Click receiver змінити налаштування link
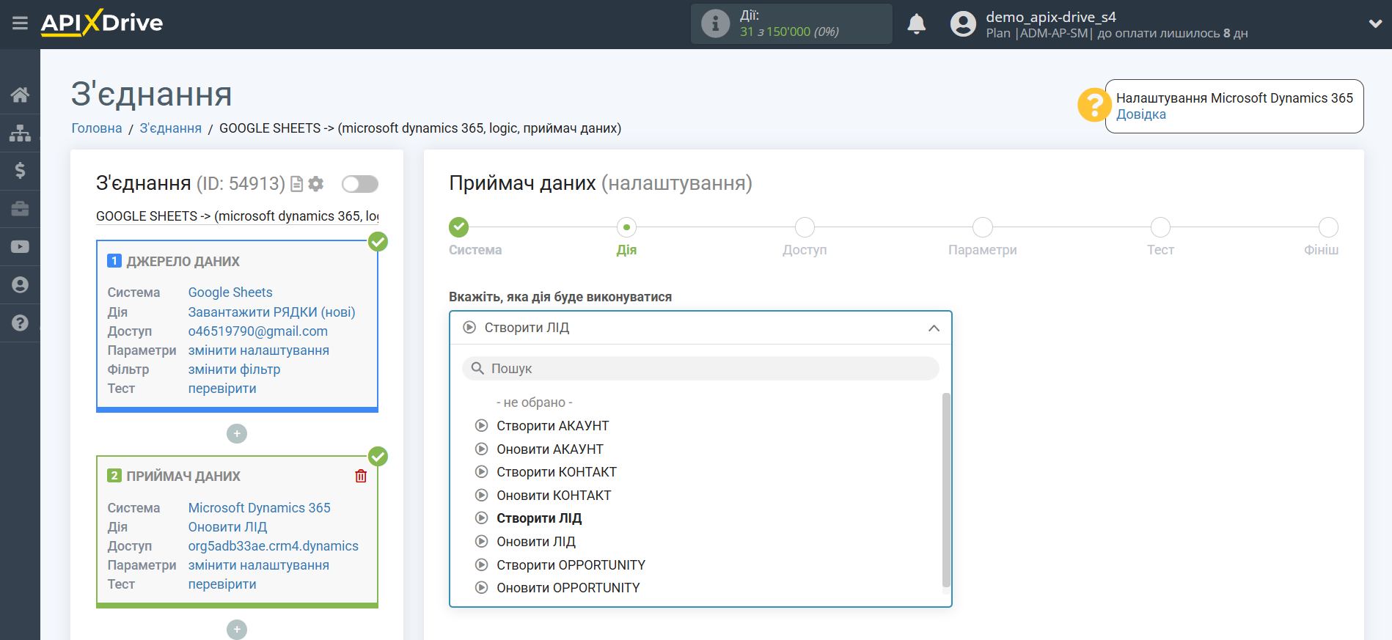This screenshot has width=1392, height=640. pyautogui.click(x=259, y=565)
